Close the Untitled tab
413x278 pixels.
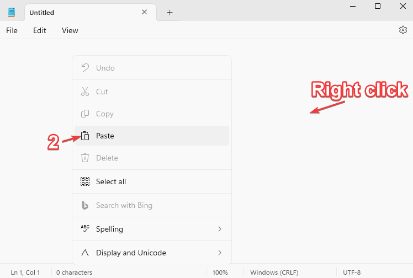click(x=145, y=12)
